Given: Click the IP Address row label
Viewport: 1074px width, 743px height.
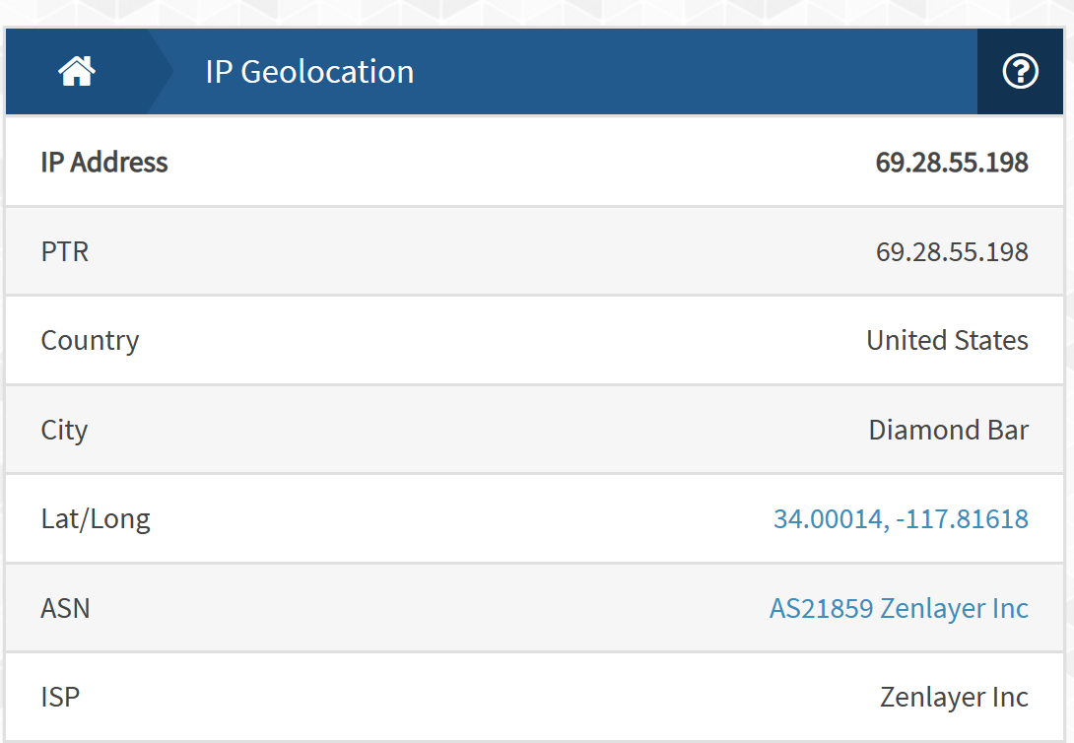Looking at the screenshot, I should (104, 163).
